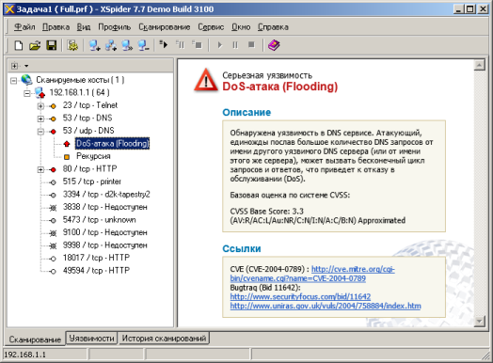Select 9100 / tcp - Недоступен row
493x363 pixels.
coord(105,232)
